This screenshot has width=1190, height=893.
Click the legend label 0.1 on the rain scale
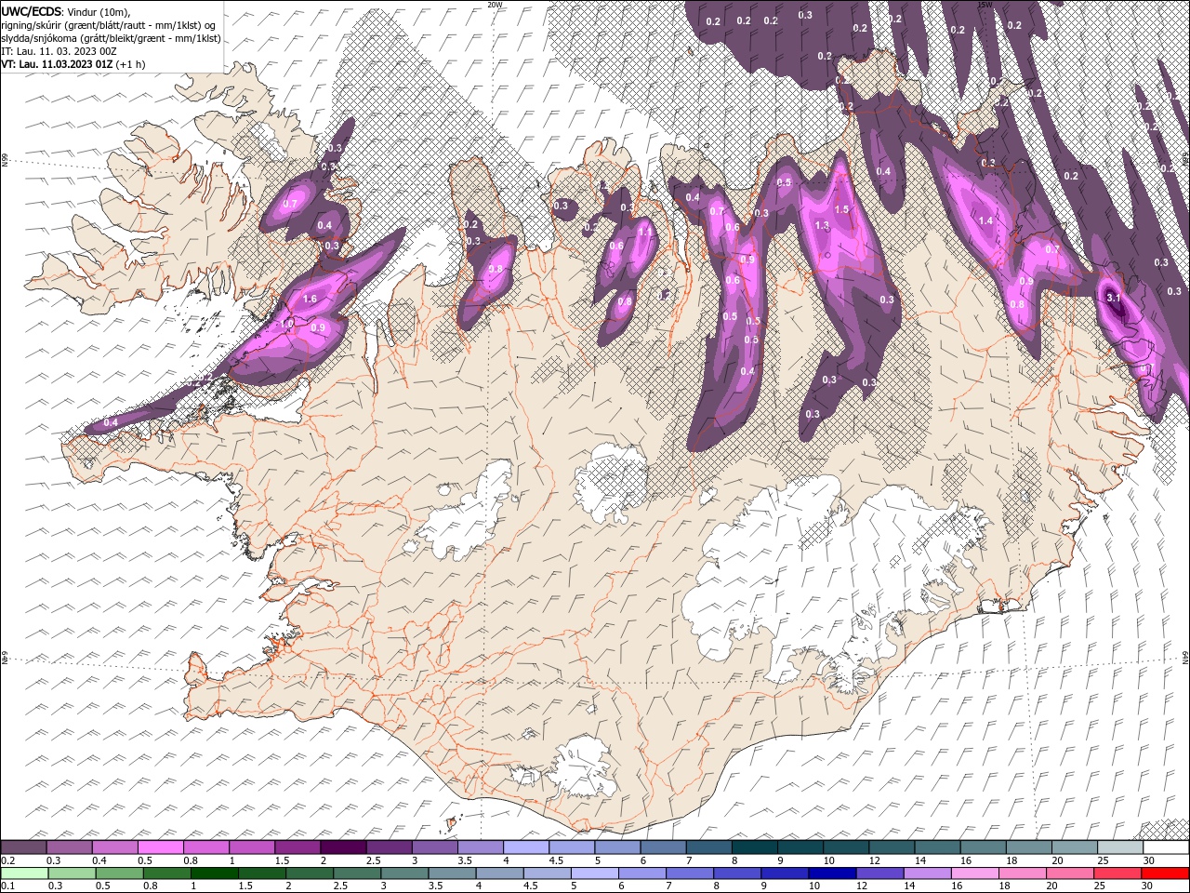pos(7,886)
